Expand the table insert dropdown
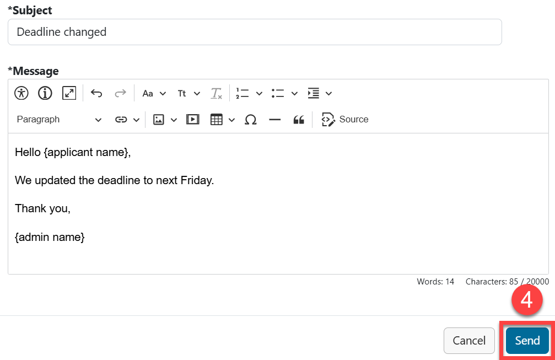Image resolution: width=555 pixels, height=360 pixels. (231, 119)
